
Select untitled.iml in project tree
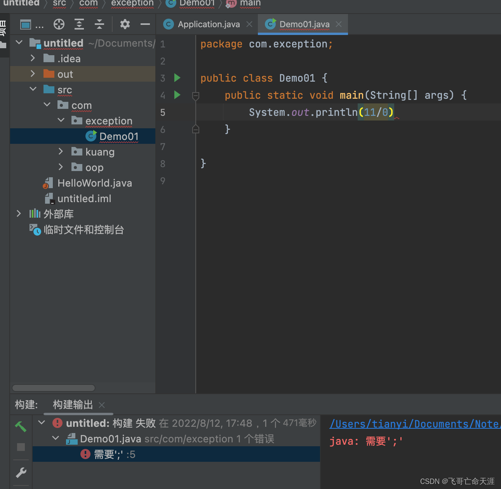84,199
